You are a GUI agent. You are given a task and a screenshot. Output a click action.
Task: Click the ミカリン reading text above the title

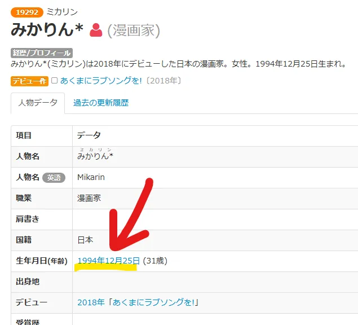tap(62, 12)
